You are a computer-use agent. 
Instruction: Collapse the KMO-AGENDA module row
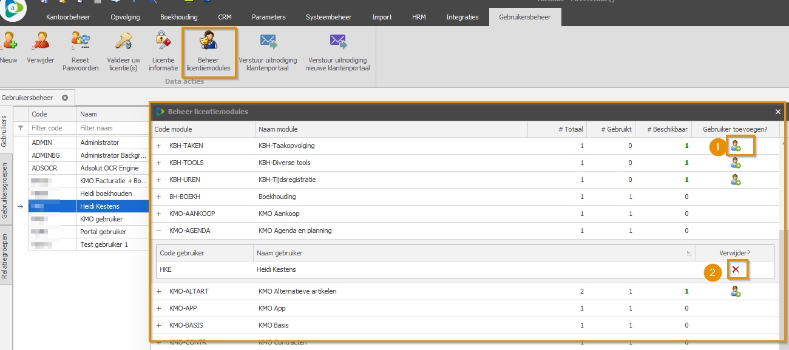coord(159,231)
